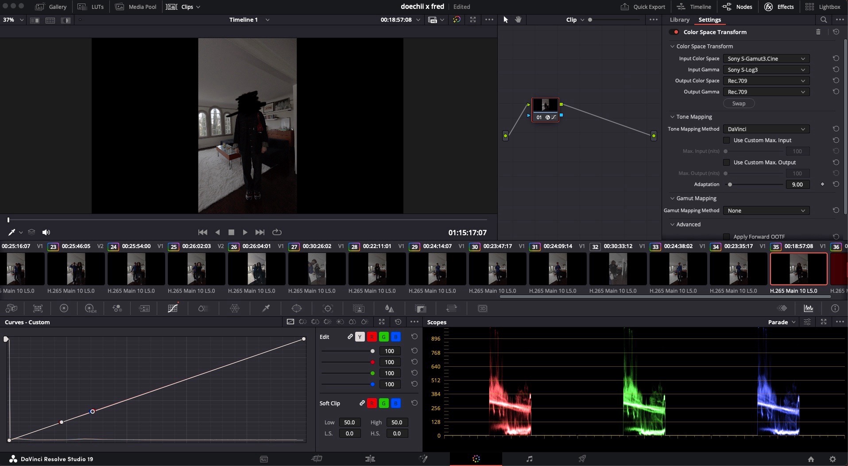
Task: Select the pointer tool in node editor
Action: (x=506, y=19)
